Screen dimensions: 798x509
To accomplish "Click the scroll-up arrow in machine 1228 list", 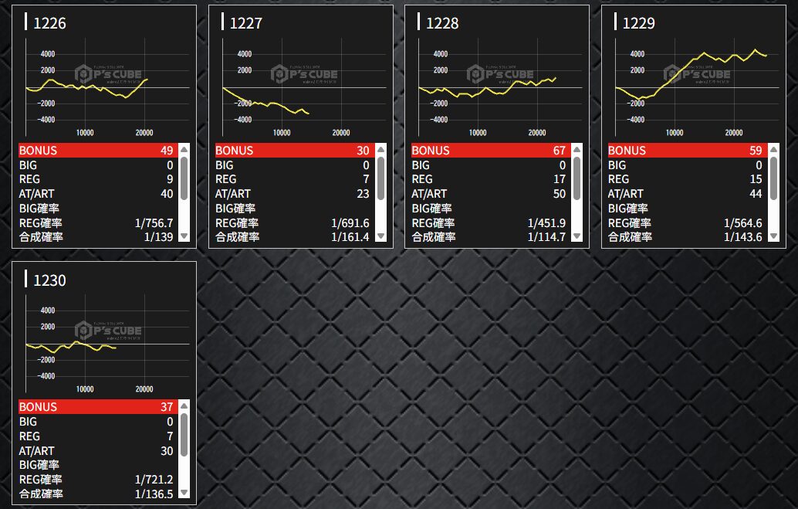I will point(577,150).
